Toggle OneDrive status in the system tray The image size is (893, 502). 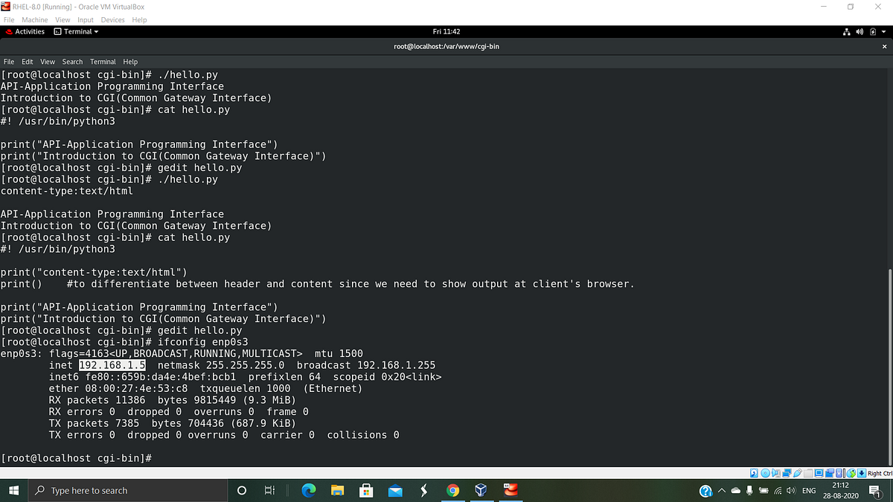(735, 491)
